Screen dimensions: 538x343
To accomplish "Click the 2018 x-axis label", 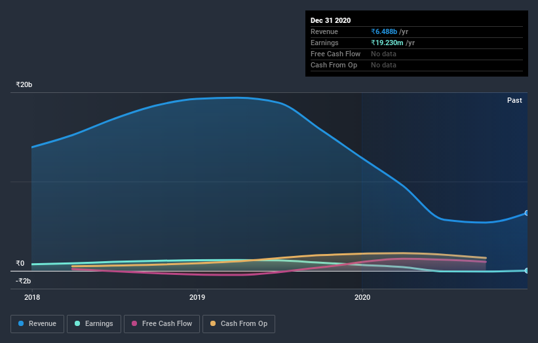I will 32,297.
